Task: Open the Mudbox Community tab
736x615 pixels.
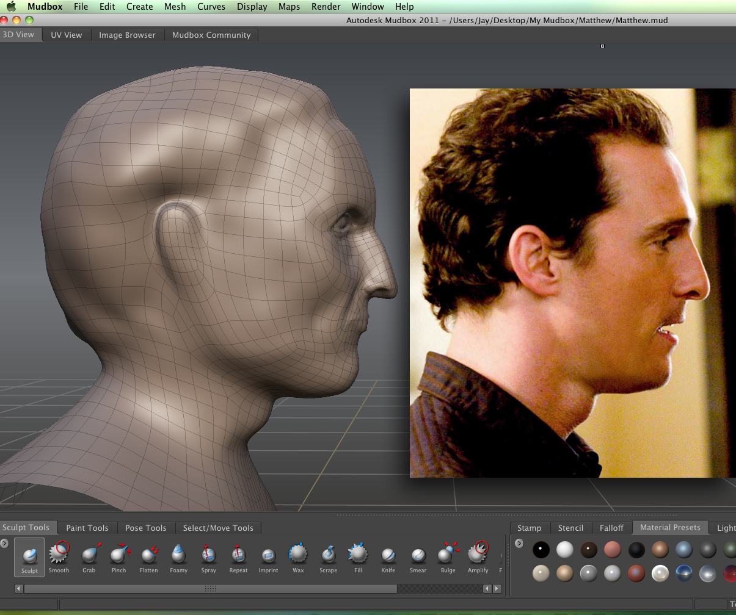Action: click(x=211, y=35)
